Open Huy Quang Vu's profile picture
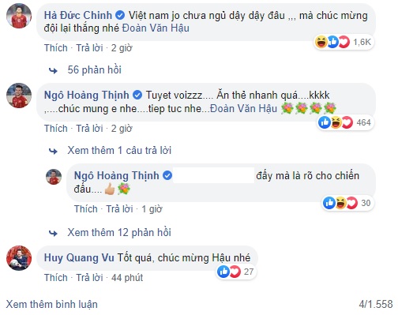The image size is (398, 315). (x=19, y=258)
